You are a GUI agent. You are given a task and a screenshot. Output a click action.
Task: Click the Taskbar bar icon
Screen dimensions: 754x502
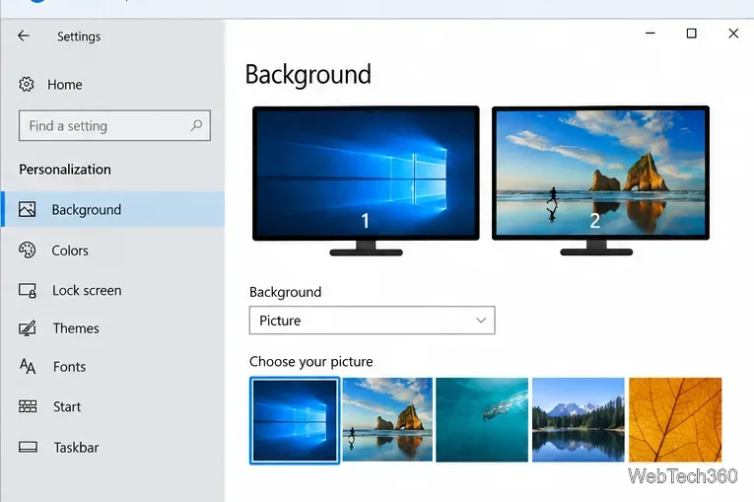click(28, 447)
